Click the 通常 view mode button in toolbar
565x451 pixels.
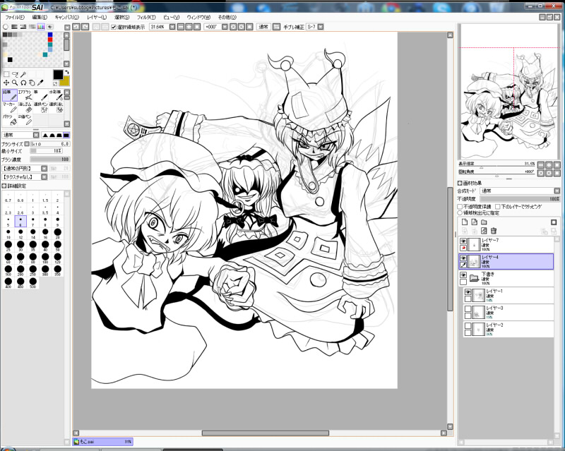(263, 27)
